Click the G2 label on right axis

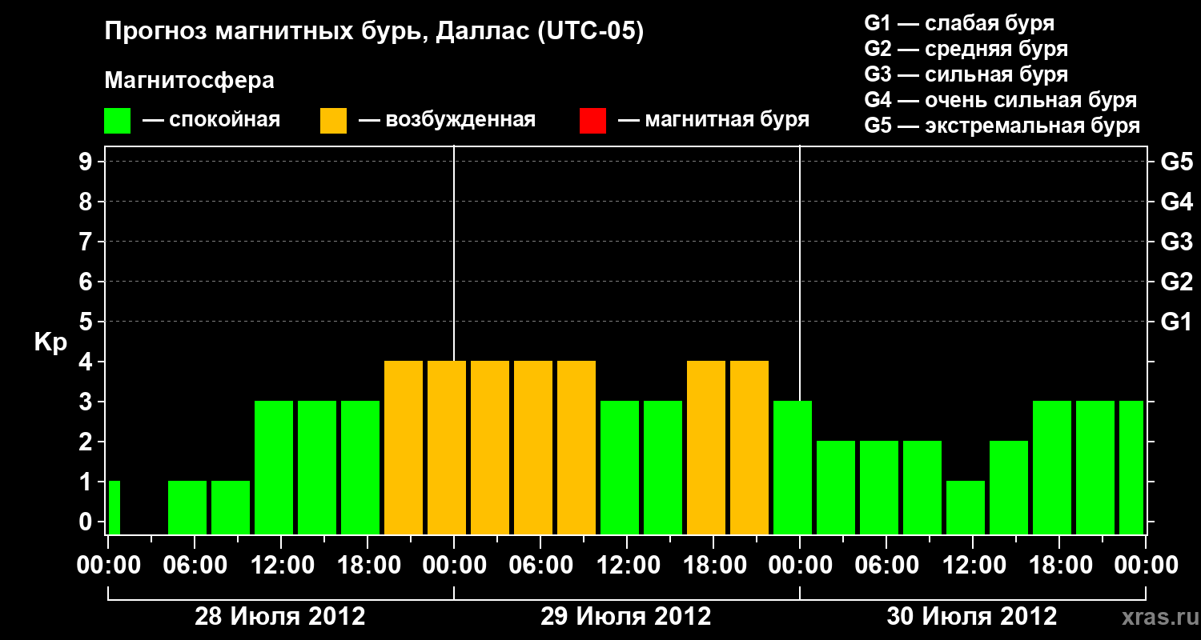pos(1176,282)
